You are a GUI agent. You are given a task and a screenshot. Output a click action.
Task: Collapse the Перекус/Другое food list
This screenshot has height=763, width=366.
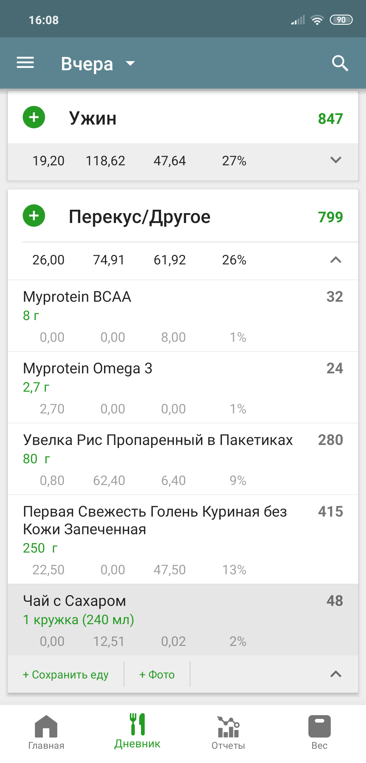(335, 260)
